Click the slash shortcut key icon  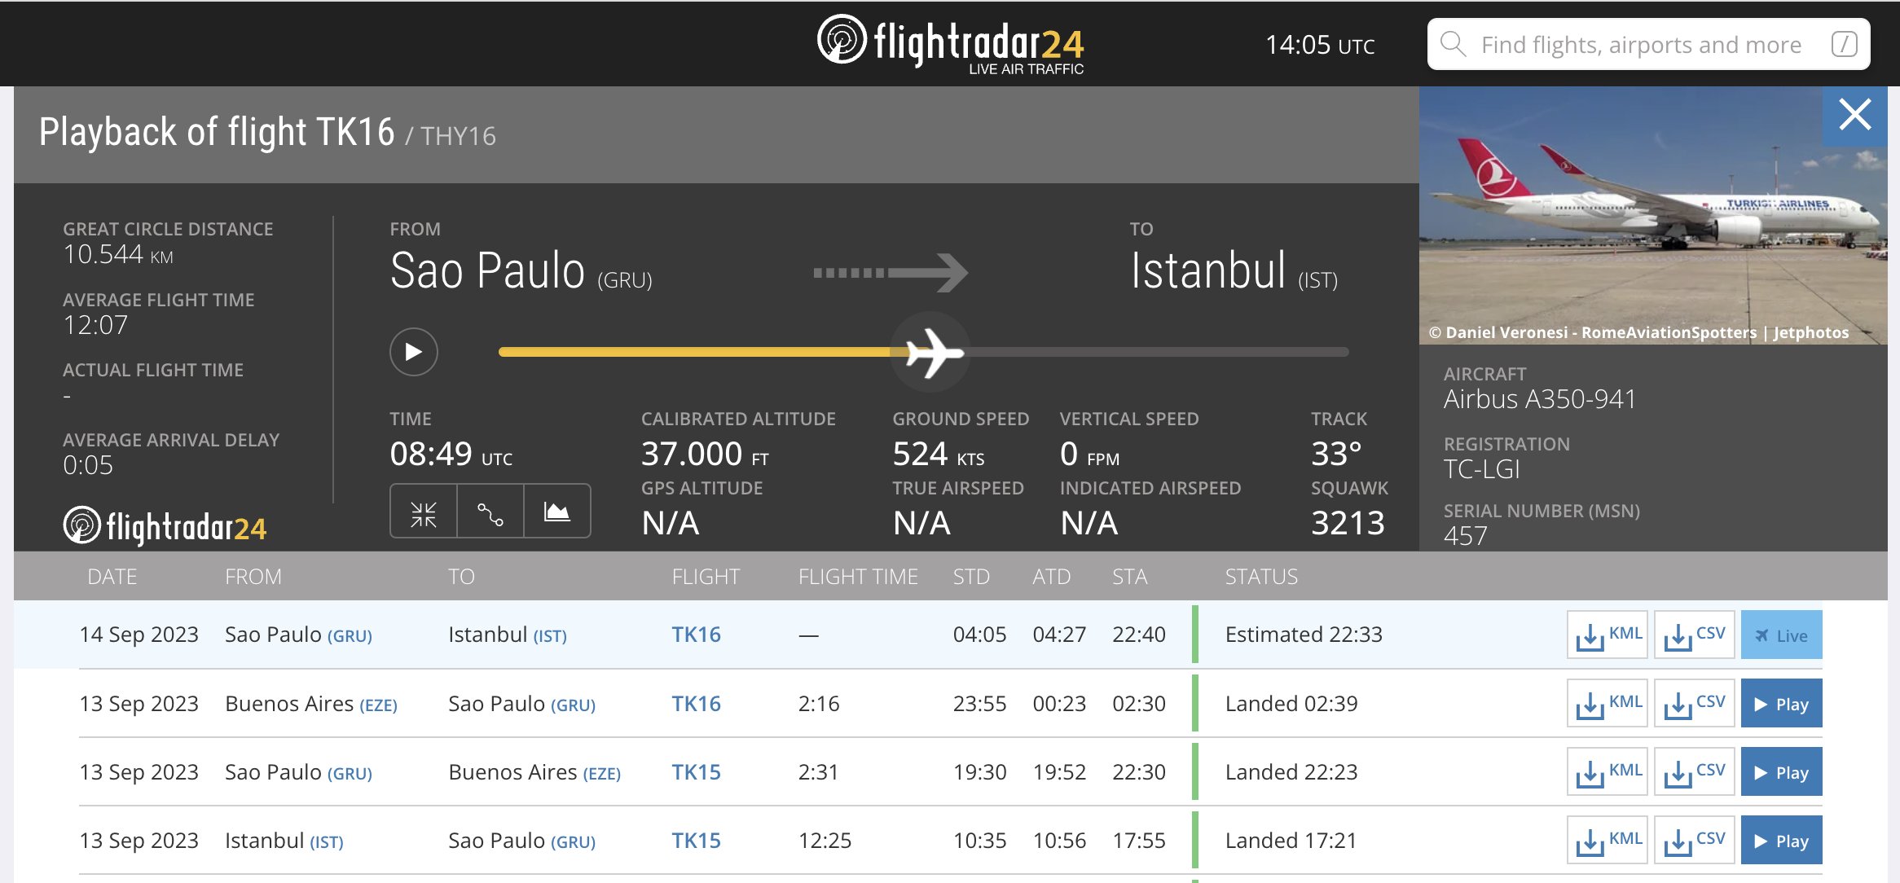1844,44
